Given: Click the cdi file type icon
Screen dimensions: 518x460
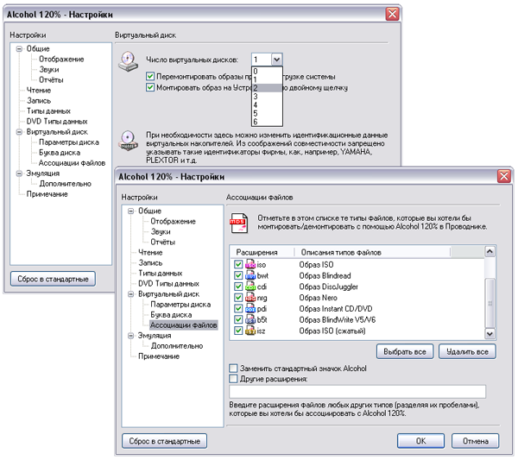Looking at the screenshot, I should pyautogui.click(x=250, y=287).
